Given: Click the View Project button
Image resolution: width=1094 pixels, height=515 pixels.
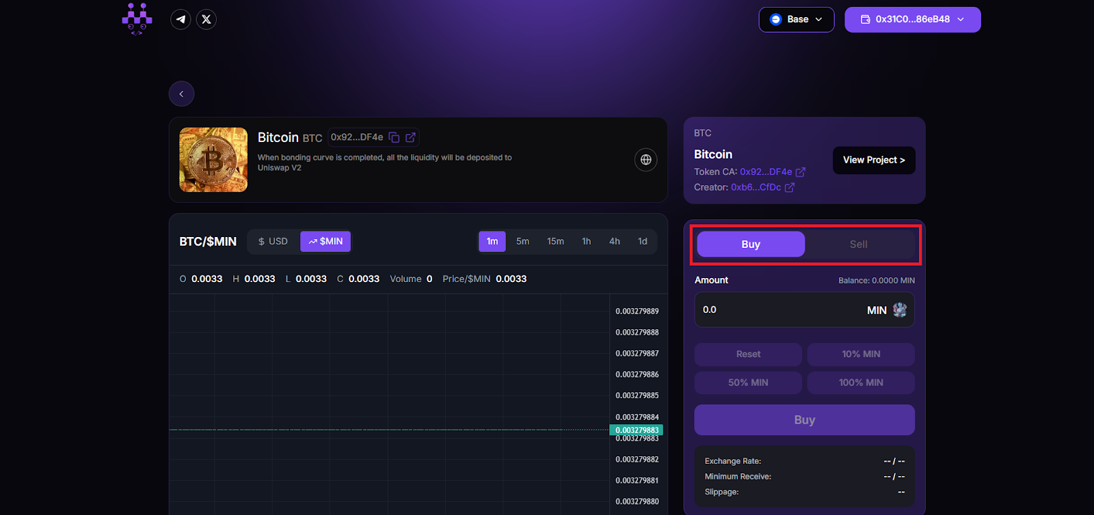Looking at the screenshot, I should click(x=873, y=160).
